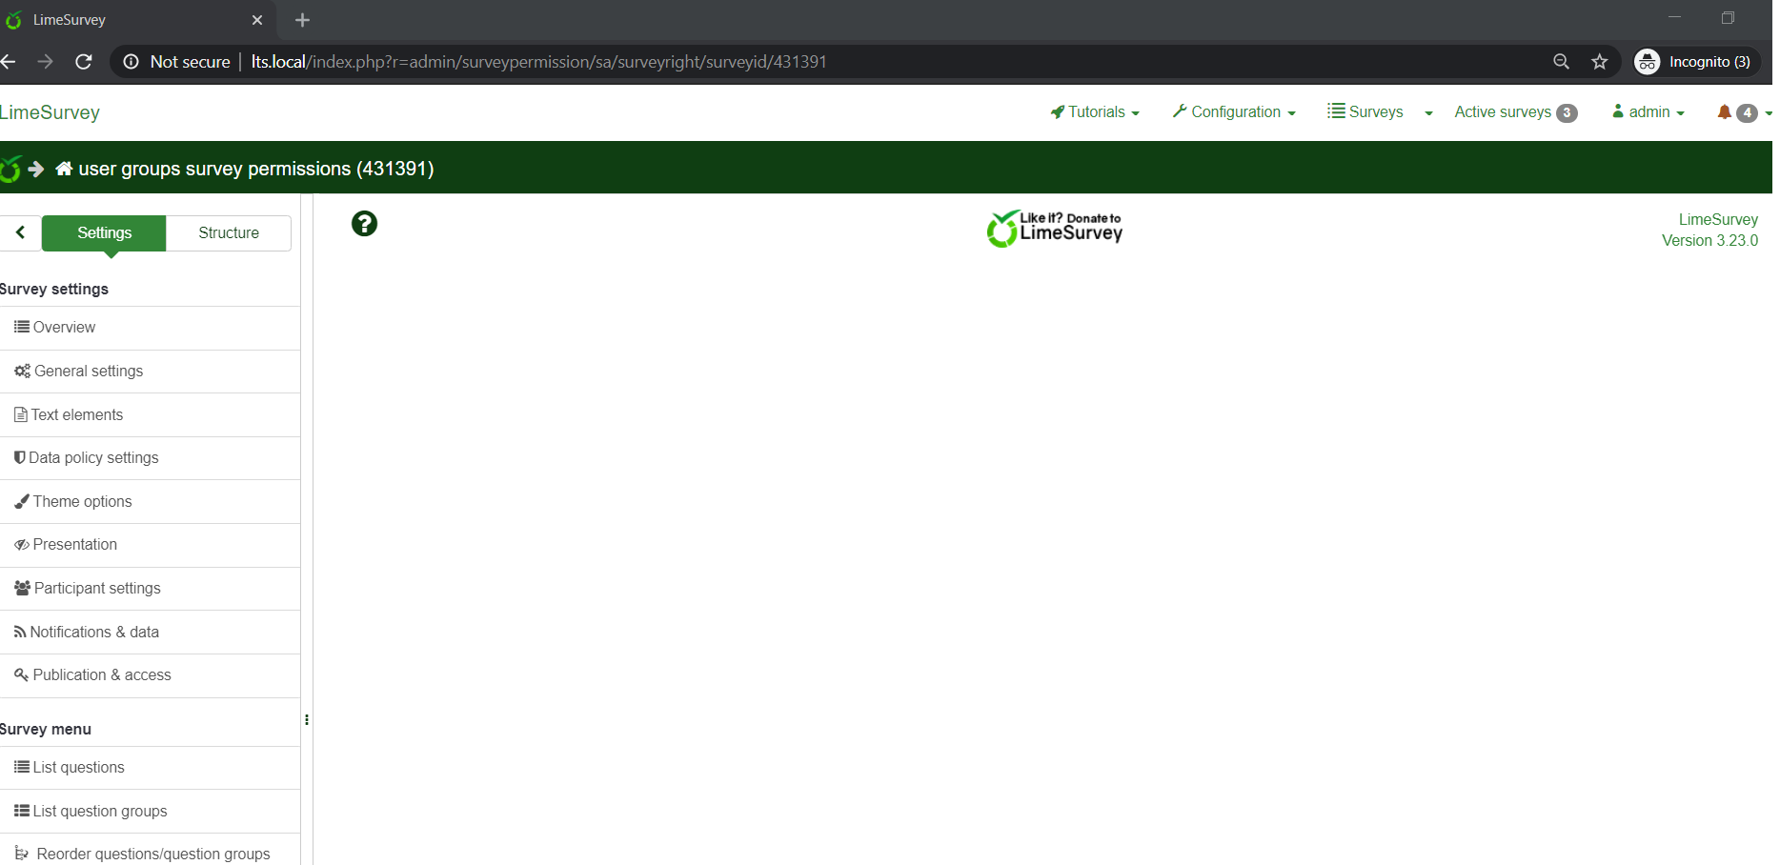Click the notification count badge 4
The height and width of the screenshot is (865, 1780).
coord(1747,113)
